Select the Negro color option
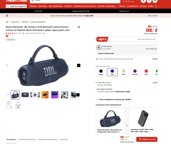This screenshot has height=144, width=171. click(x=101, y=72)
